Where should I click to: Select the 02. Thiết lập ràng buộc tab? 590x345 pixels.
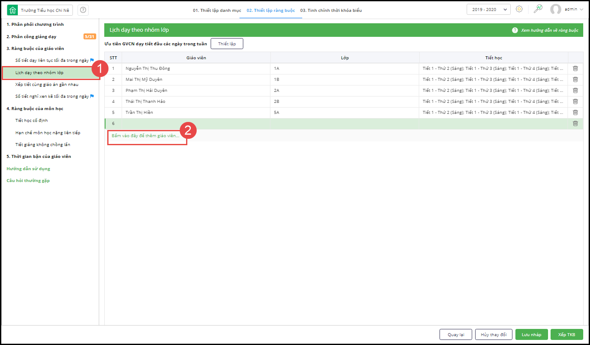pyautogui.click(x=271, y=10)
